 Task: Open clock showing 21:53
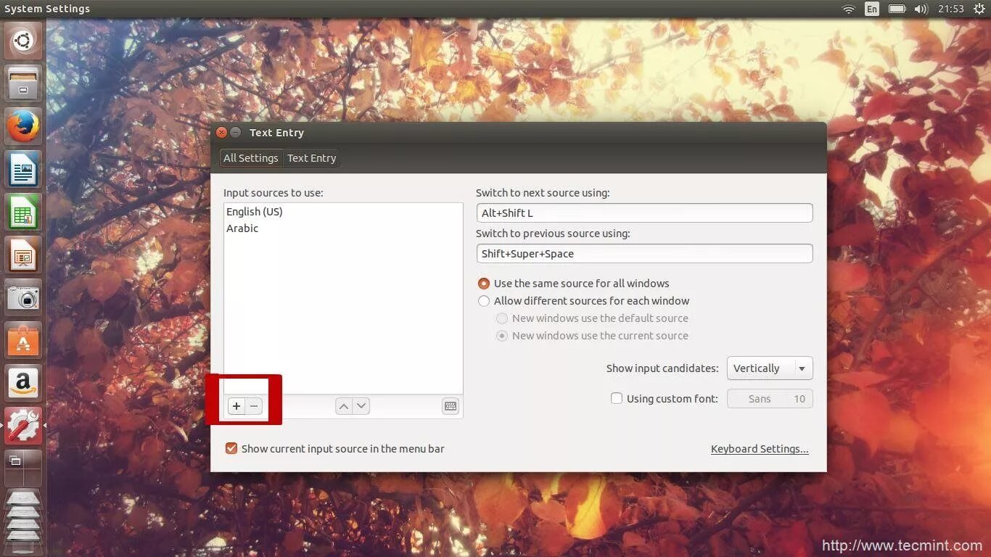pyautogui.click(x=950, y=9)
